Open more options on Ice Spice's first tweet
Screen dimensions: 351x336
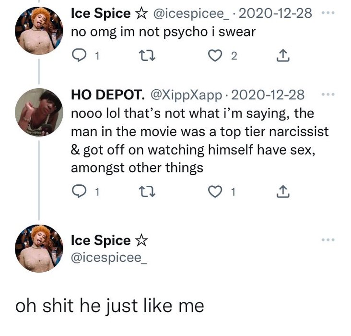[x=328, y=13]
